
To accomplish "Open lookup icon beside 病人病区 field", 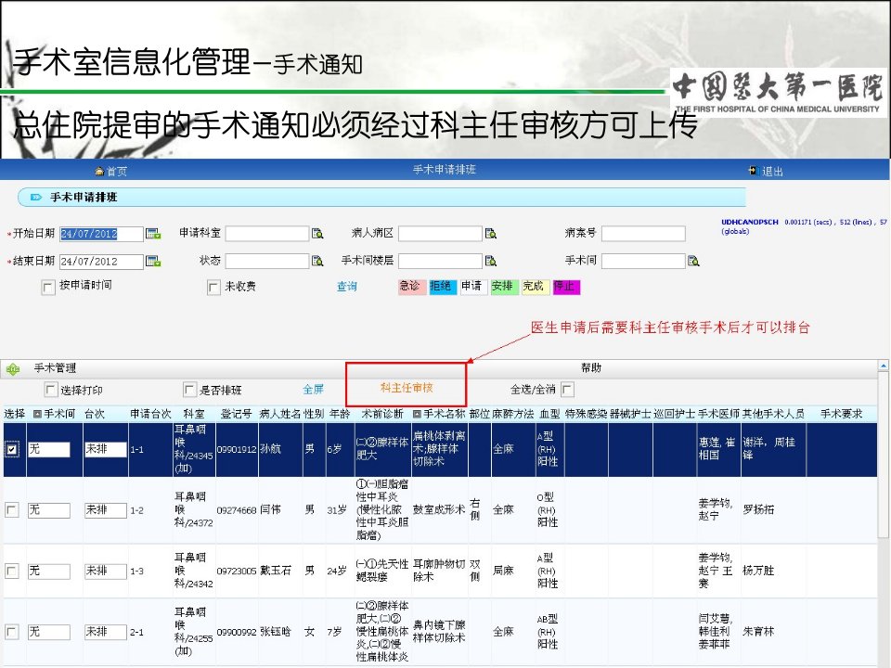I will (490, 234).
